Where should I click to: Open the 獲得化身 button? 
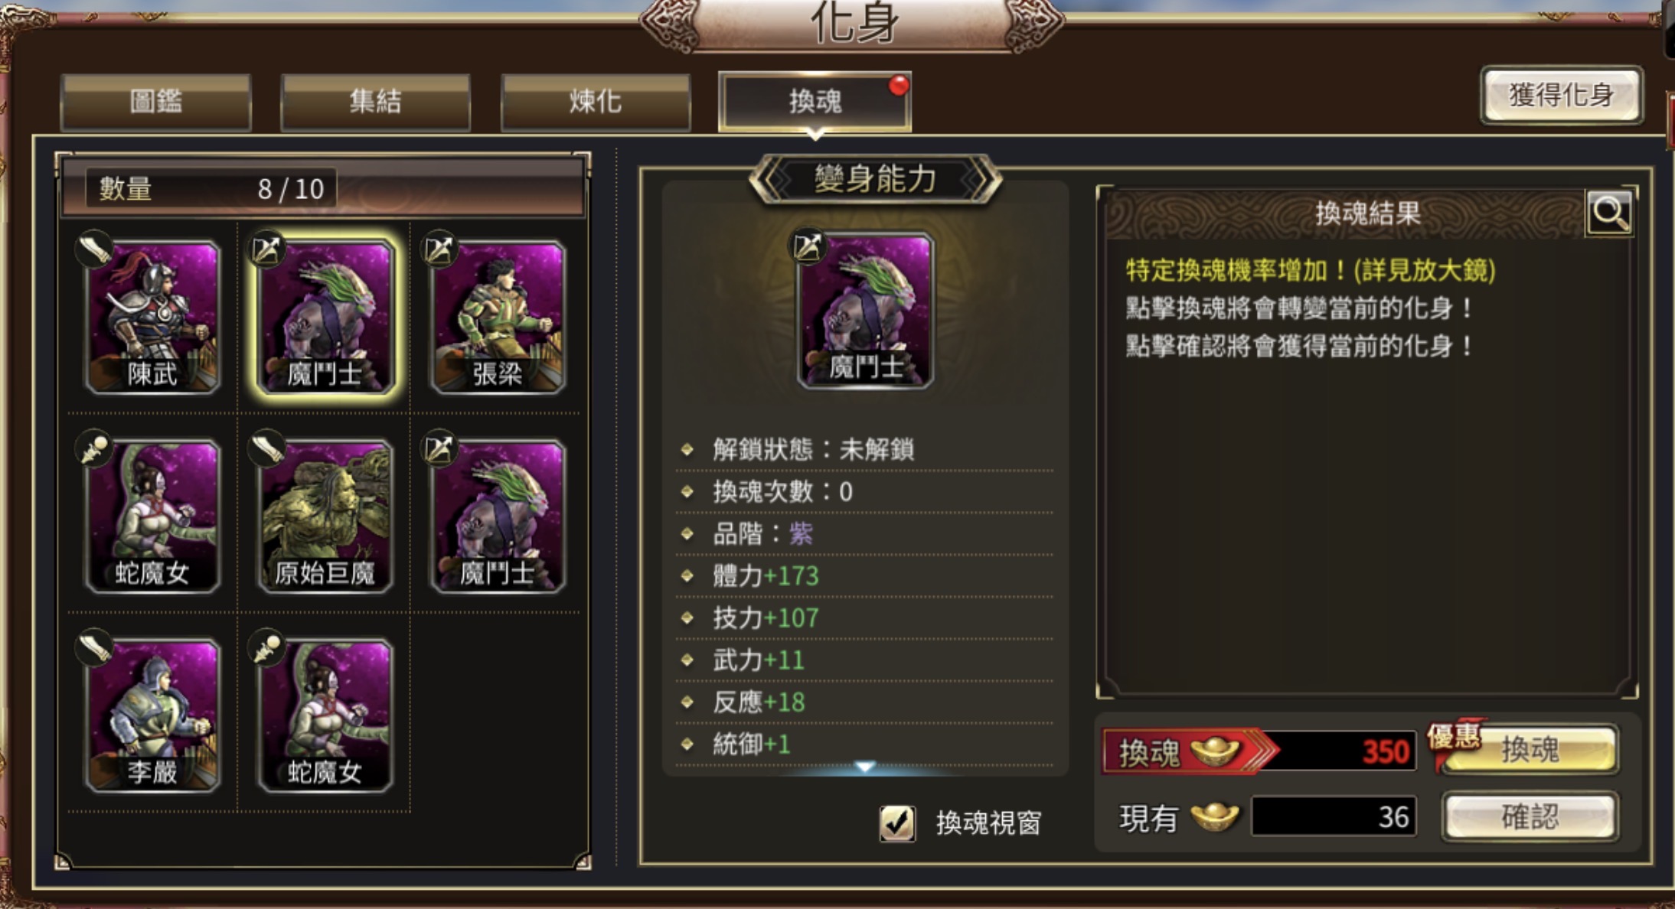click(x=1561, y=95)
